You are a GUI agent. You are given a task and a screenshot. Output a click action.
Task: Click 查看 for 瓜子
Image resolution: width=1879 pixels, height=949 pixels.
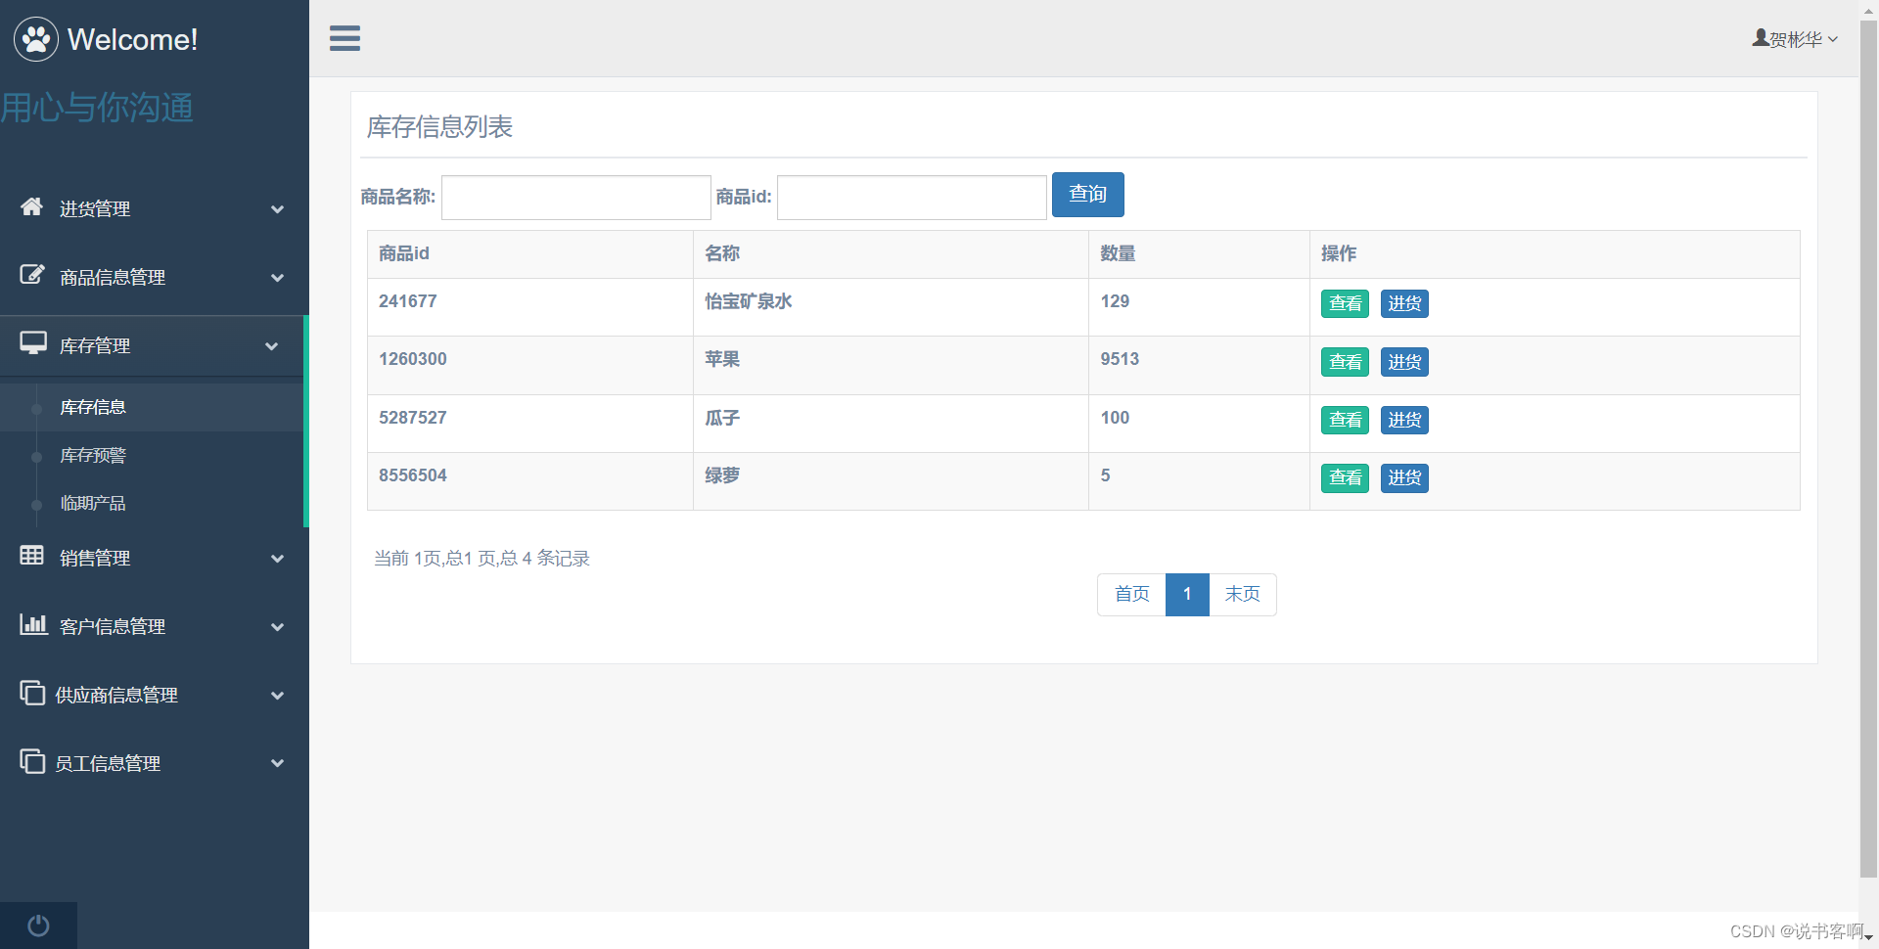point(1345,420)
